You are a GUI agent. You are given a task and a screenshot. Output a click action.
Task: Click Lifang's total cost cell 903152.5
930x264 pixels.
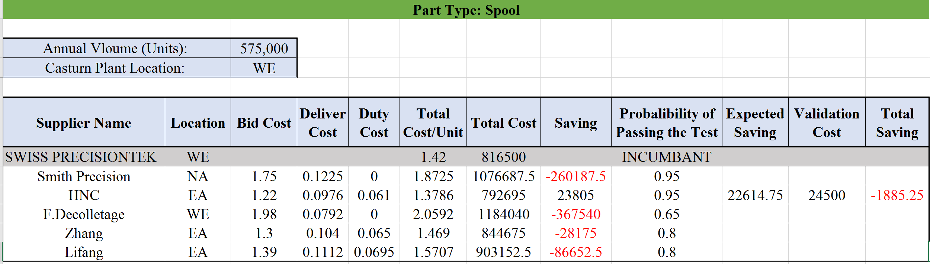pos(503,252)
